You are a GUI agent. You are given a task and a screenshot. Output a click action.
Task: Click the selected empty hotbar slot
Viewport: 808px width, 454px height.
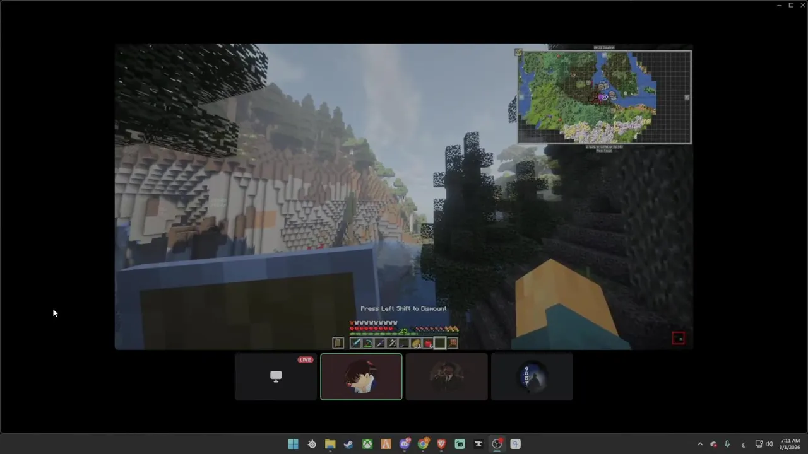coord(440,343)
